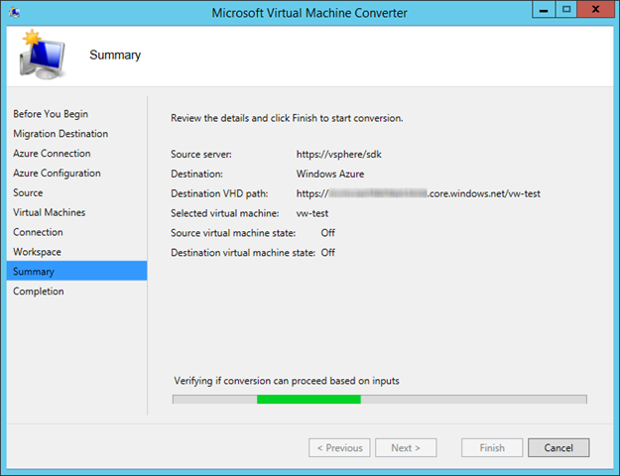
Task: Click the Source server label
Action: tap(201, 154)
